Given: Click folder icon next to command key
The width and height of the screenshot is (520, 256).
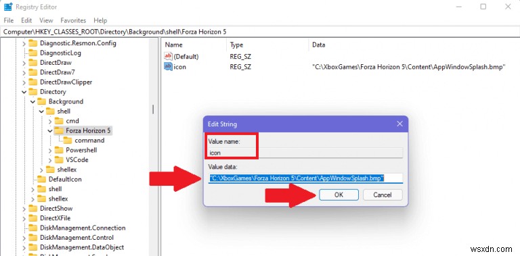Looking at the screenshot, I should (x=67, y=140).
